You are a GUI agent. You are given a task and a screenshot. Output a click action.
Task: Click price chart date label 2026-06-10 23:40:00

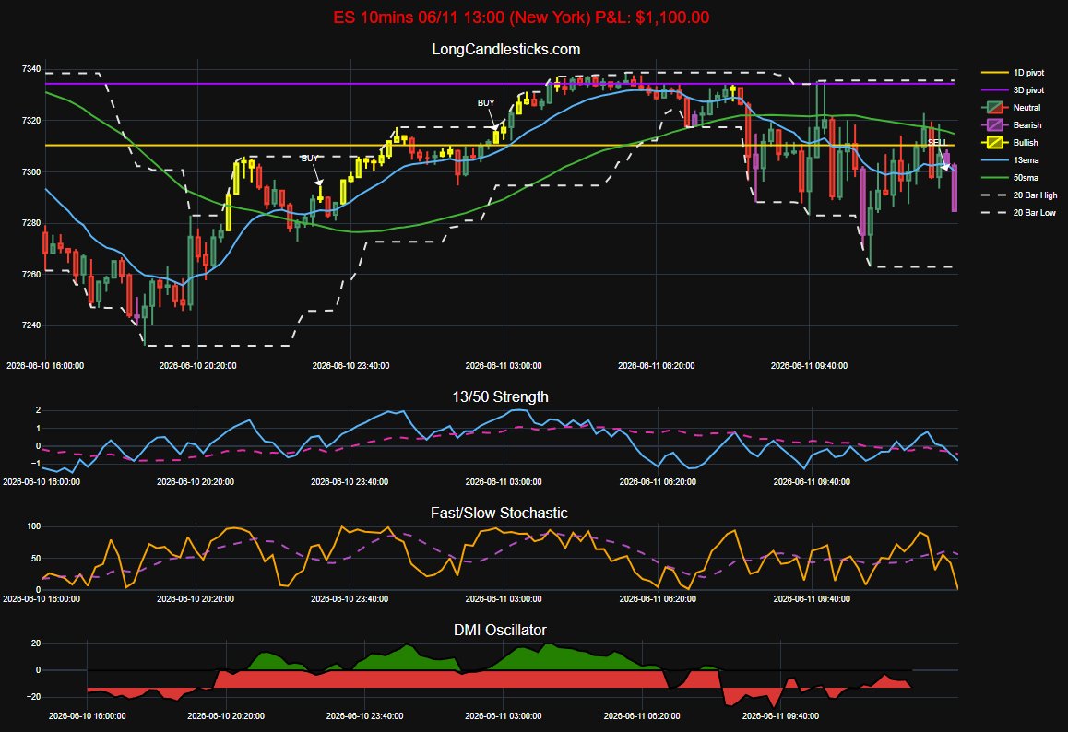coord(350,366)
